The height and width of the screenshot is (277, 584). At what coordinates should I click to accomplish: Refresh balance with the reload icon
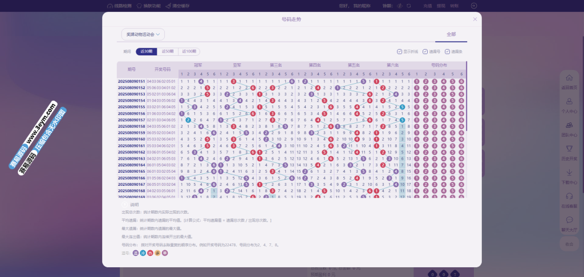tap(409, 6)
